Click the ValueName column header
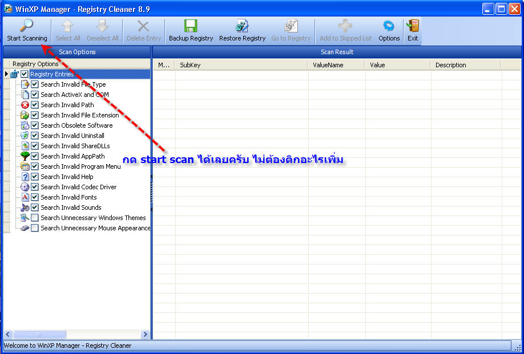Image resolution: width=524 pixels, height=354 pixels. coord(337,65)
